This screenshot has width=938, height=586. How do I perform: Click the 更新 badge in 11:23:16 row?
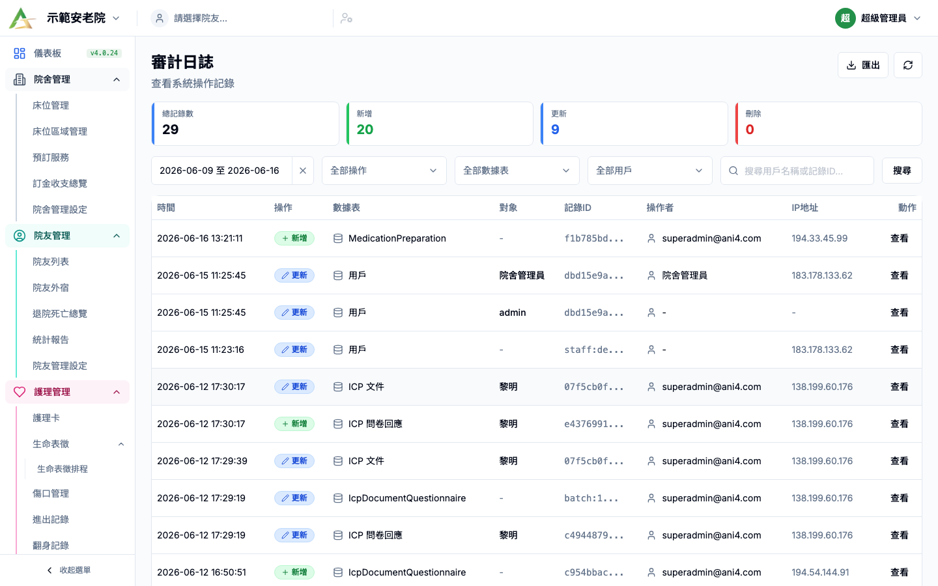coord(294,350)
